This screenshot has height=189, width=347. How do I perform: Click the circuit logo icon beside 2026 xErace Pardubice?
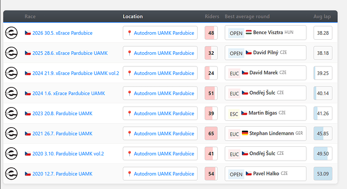(x=11, y=33)
